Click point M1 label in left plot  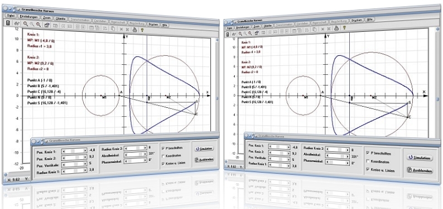104,98
